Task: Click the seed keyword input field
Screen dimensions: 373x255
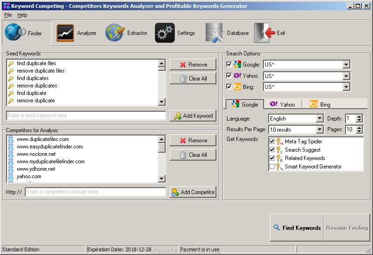Action: (x=86, y=115)
